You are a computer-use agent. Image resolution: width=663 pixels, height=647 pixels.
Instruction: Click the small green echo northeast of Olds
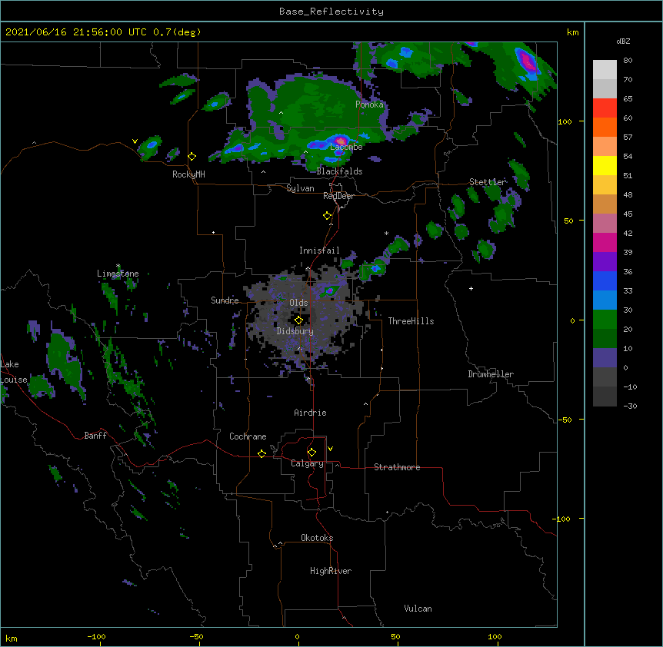click(x=330, y=291)
